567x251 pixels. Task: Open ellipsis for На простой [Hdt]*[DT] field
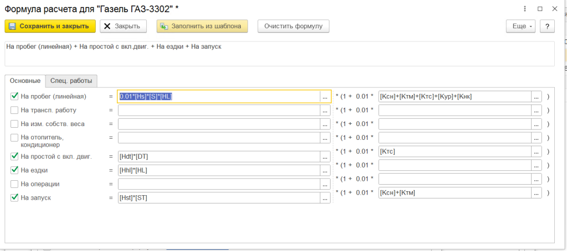(326, 156)
